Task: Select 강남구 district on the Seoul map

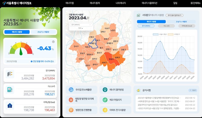Action: (111, 59)
